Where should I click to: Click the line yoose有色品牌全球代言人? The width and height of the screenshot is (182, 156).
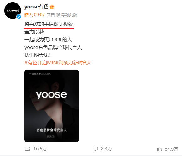[x=53, y=47]
